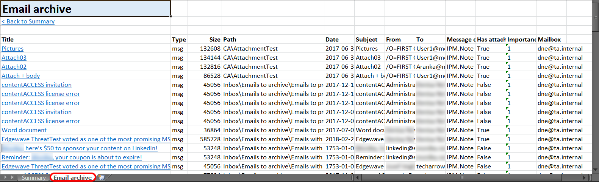
Task: Follow the Back to Summary link
Action: (x=28, y=22)
